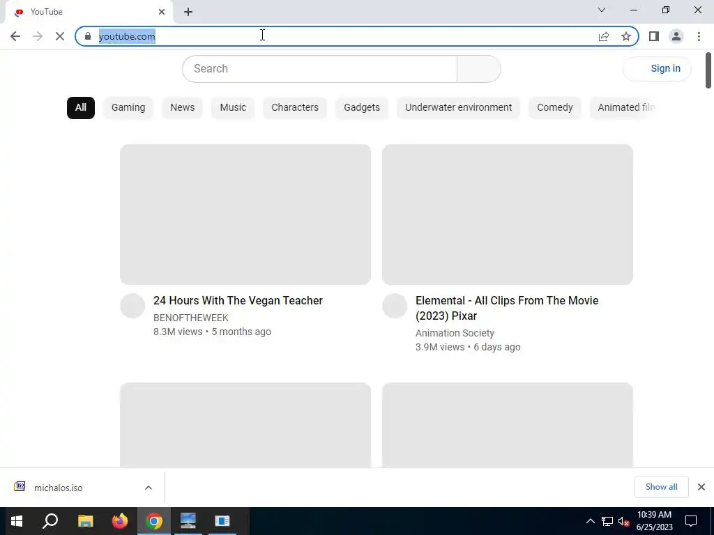714x535 pixels.
Task: Close the downloads bar
Action: (x=701, y=487)
